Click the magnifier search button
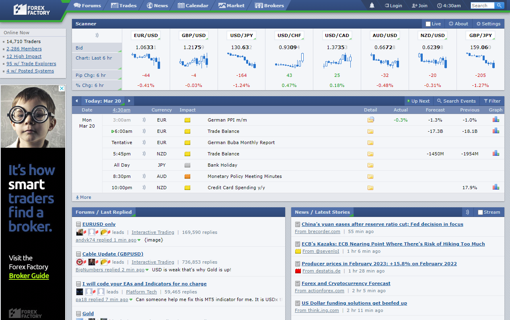 [x=499, y=6]
